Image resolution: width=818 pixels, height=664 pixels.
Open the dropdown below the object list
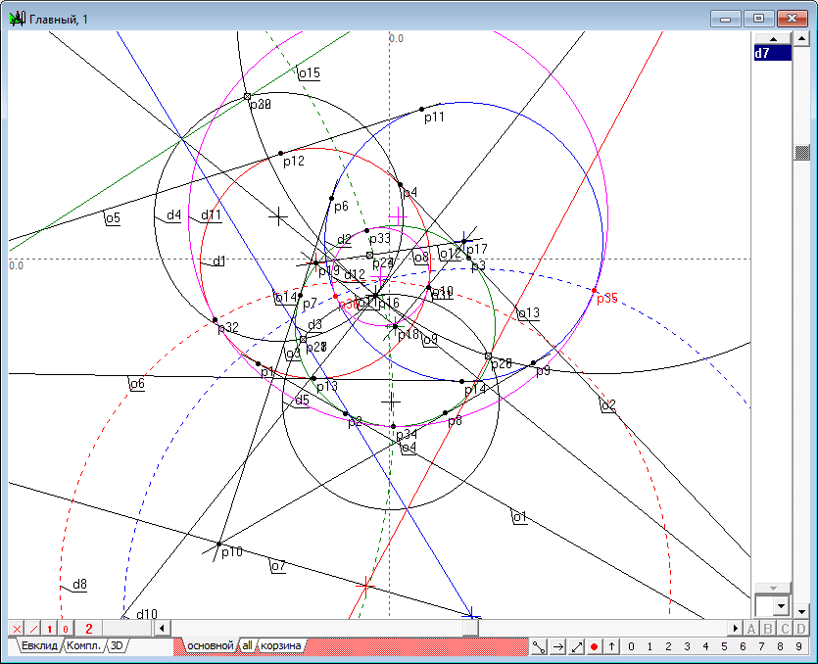click(x=781, y=606)
